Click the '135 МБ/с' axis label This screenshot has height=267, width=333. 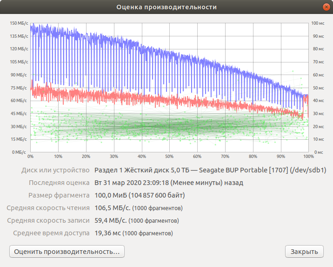pyautogui.click(x=19, y=36)
